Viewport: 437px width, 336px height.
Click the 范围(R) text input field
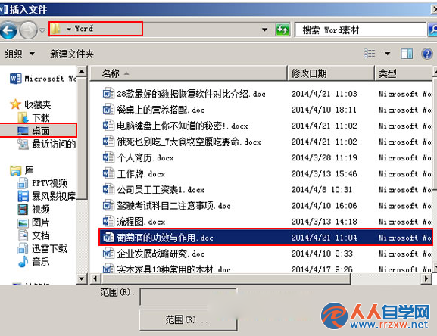pyautogui.click(x=188, y=297)
